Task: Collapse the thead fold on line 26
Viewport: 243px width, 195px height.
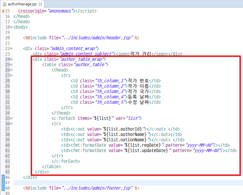Action: point(11,70)
